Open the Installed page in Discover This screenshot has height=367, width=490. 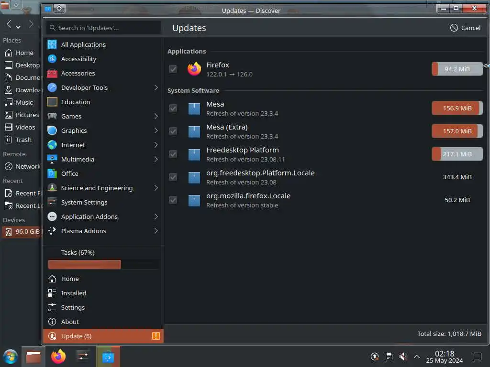point(103,293)
